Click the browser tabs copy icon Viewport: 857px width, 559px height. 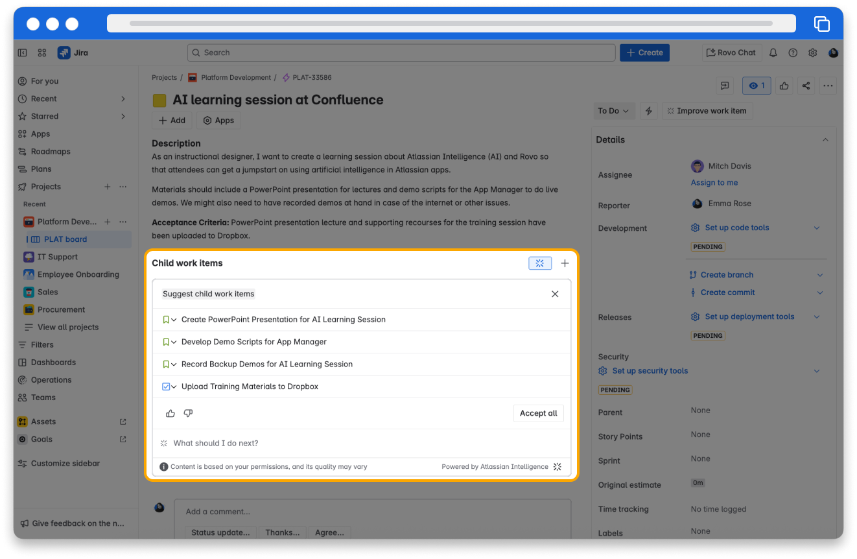[821, 24]
